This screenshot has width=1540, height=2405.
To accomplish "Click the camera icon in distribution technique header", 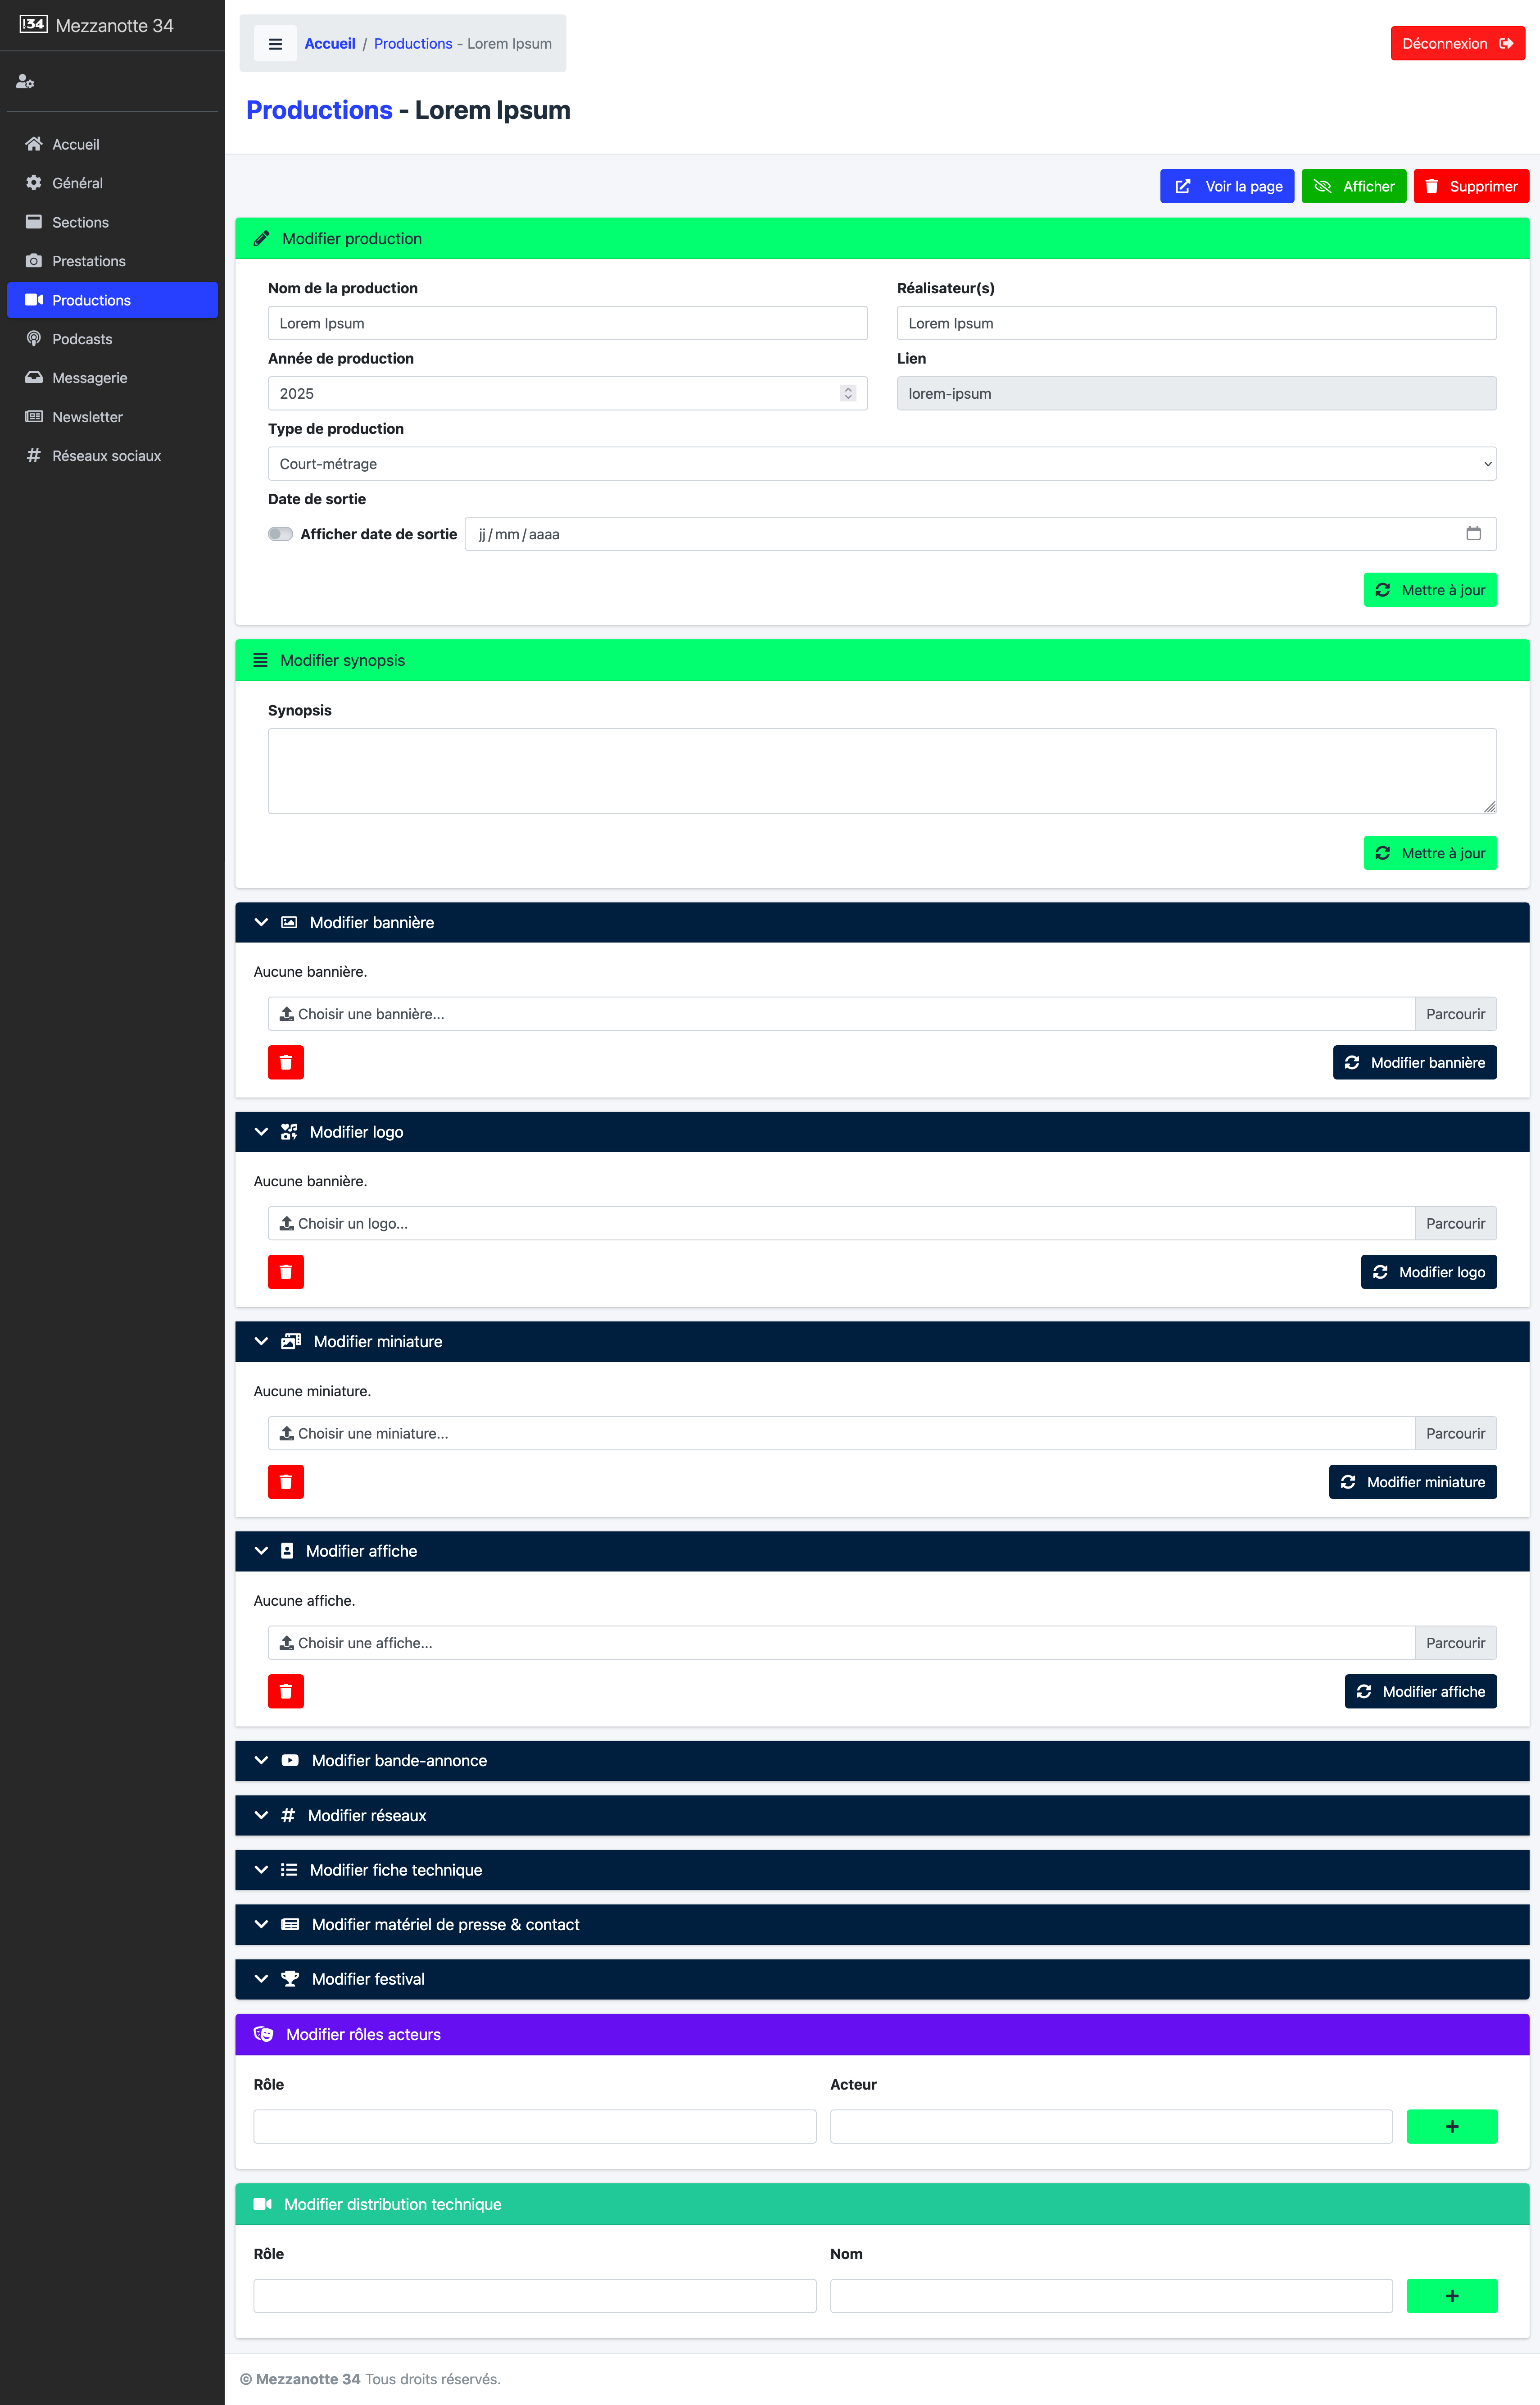I will coord(263,2204).
